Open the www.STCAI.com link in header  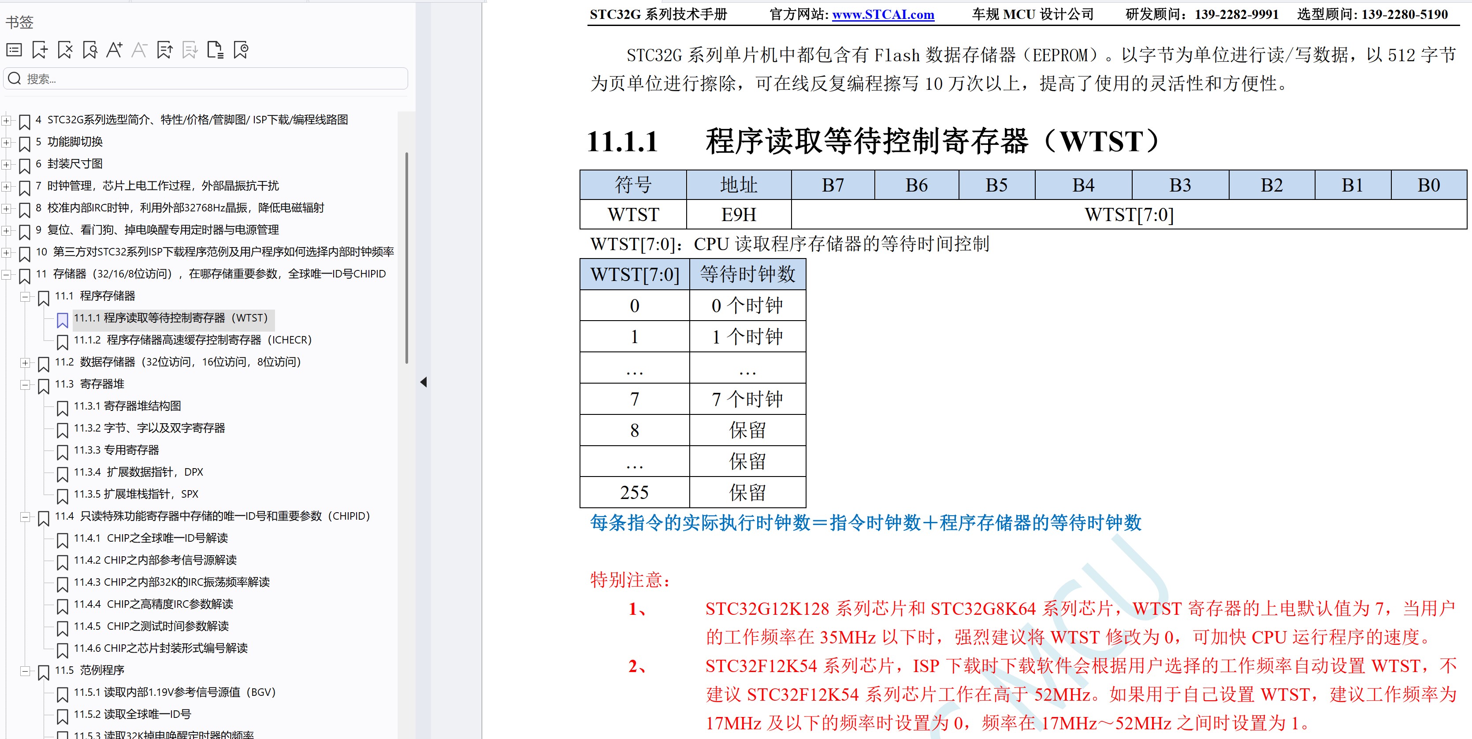tap(883, 14)
